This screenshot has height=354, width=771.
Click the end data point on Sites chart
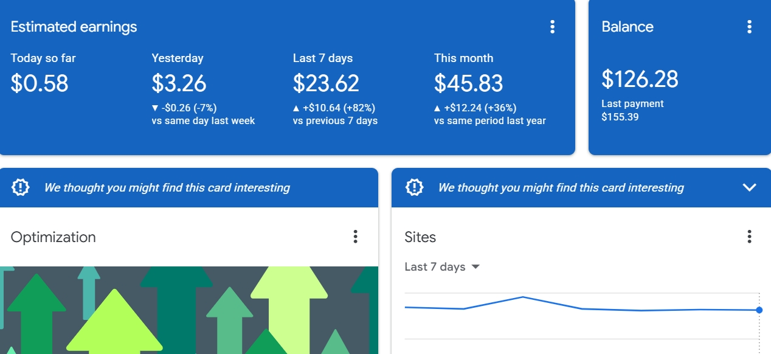[x=759, y=310]
